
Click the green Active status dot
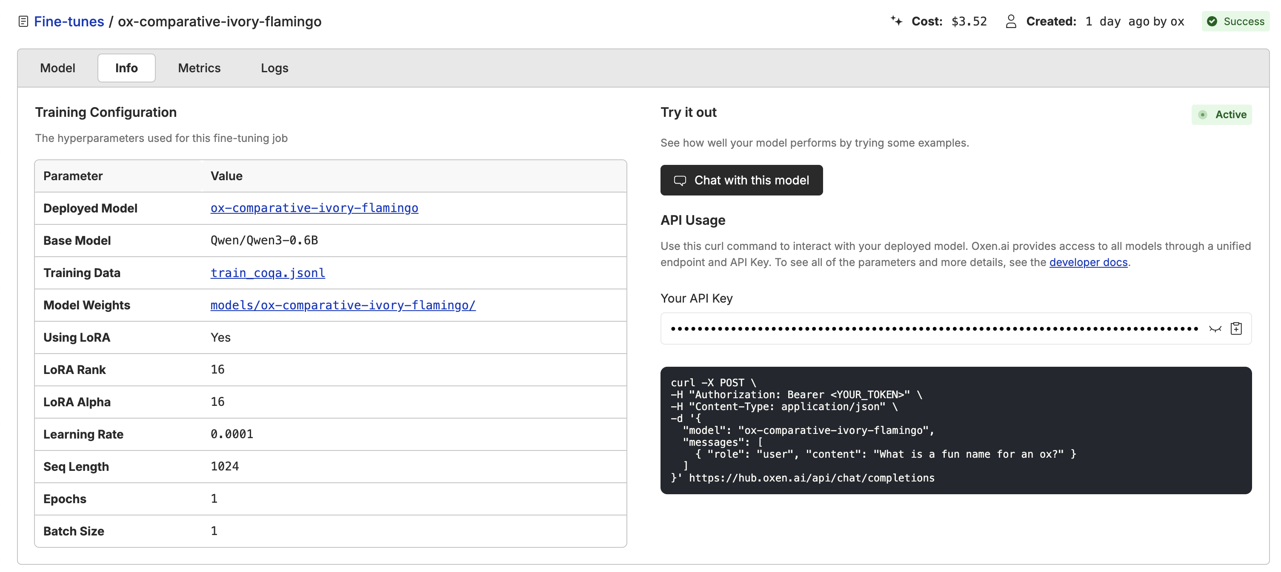pos(1202,115)
